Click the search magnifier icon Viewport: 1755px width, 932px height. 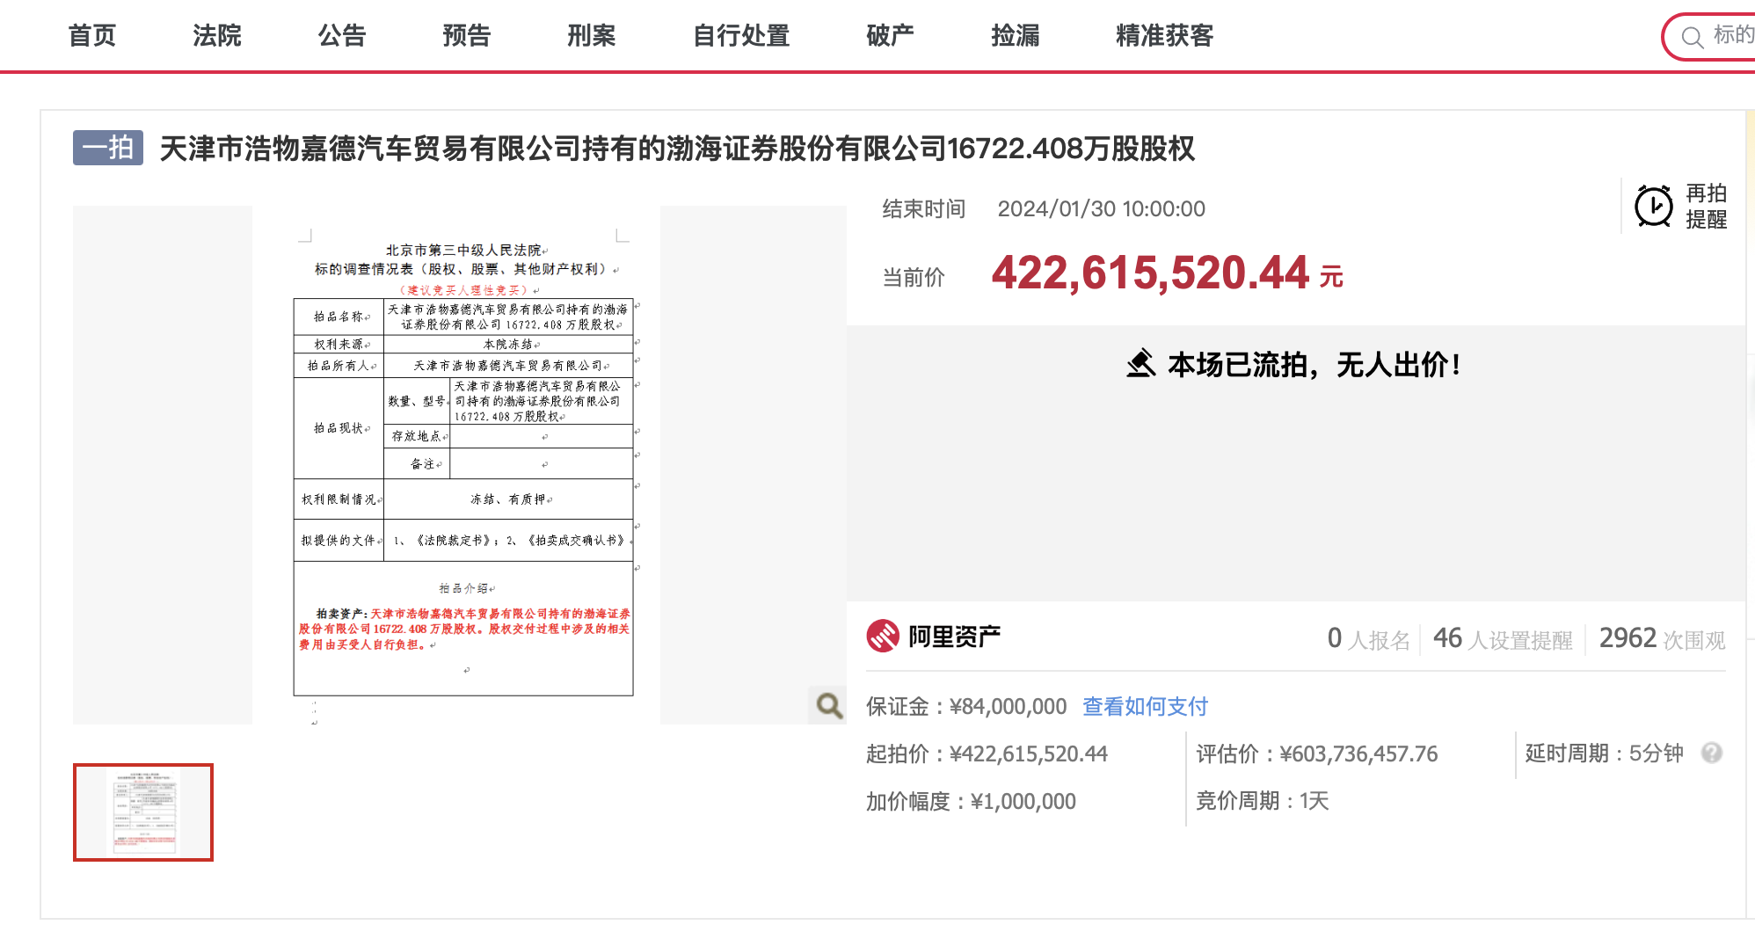coord(1691,37)
